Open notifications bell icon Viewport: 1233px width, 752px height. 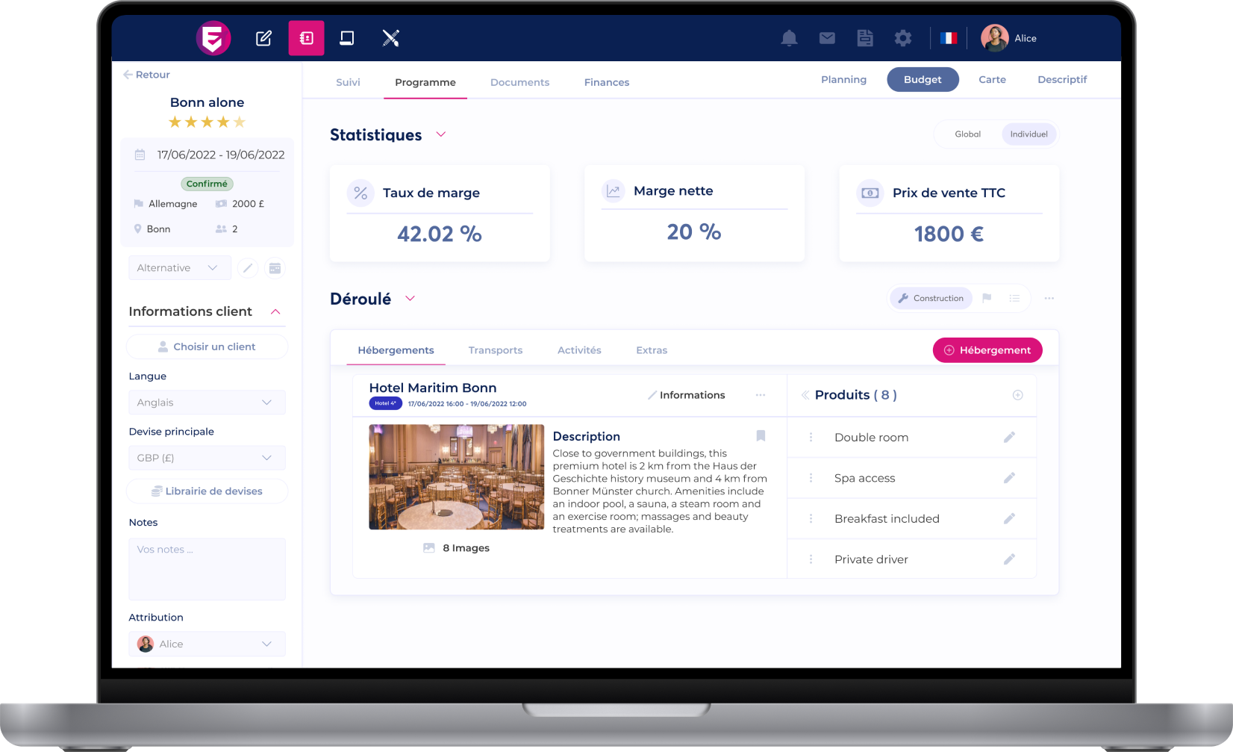tap(789, 37)
